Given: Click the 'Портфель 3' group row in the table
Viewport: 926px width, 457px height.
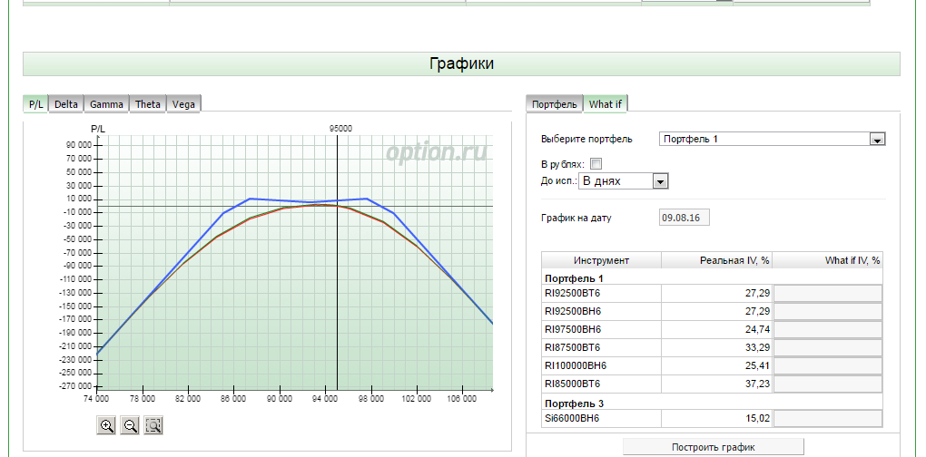Looking at the screenshot, I should pyautogui.click(x=713, y=404).
